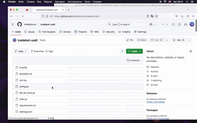The image size is (197, 123).
Task: Open the Firefox application menu
Action: (193, 16)
